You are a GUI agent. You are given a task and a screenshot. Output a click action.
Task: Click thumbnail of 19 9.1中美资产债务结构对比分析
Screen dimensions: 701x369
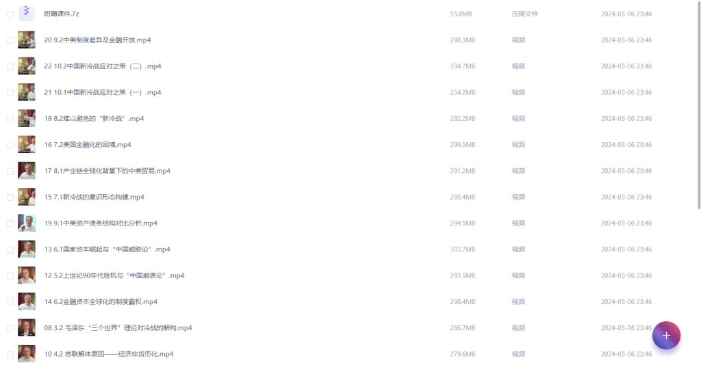click(27, 223)
